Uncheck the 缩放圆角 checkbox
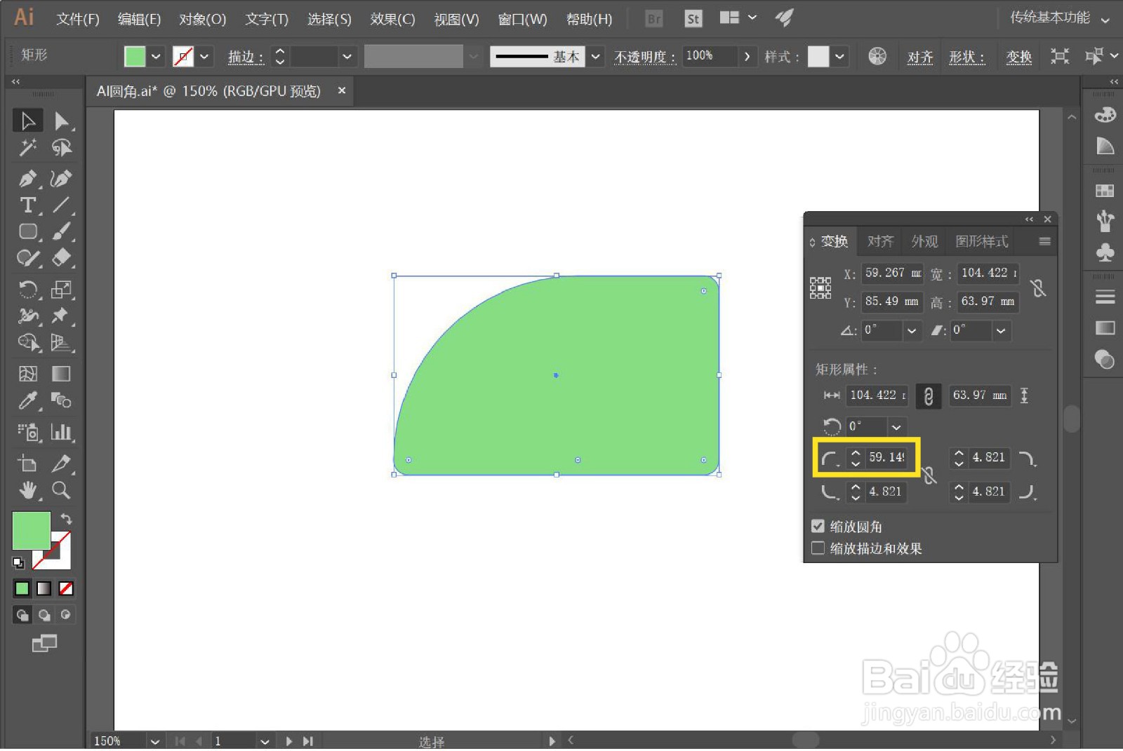This screenshot has width=1123, height=751. click(818, 526)
